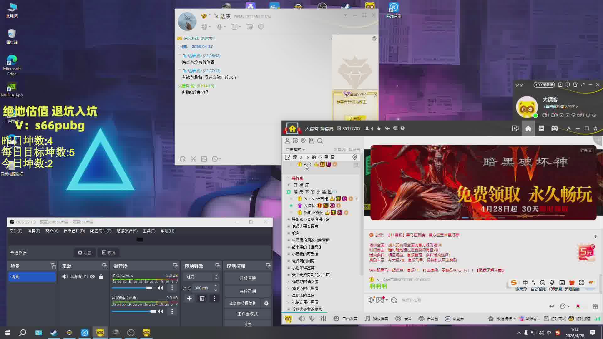Add a new scene transition
Viewport: 603px width, 339px height.
[189, 299]
